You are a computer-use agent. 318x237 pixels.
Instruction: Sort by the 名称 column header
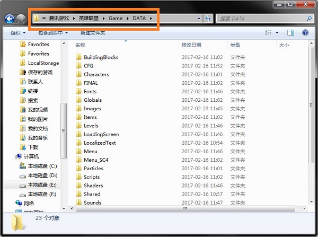(x=80, y=45)
